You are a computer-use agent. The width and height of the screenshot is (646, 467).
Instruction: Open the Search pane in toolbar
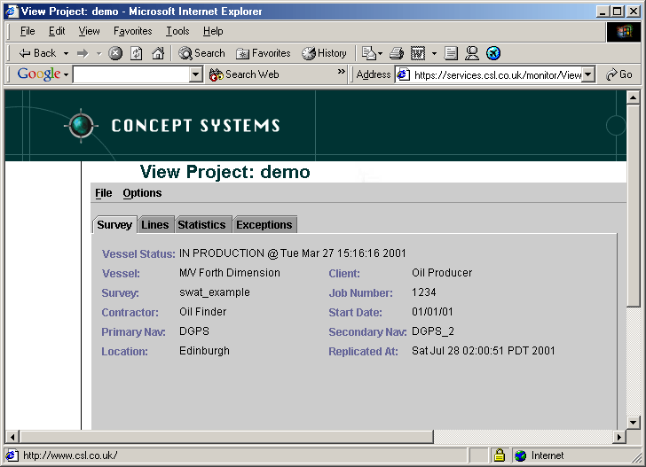click(201, 53)
